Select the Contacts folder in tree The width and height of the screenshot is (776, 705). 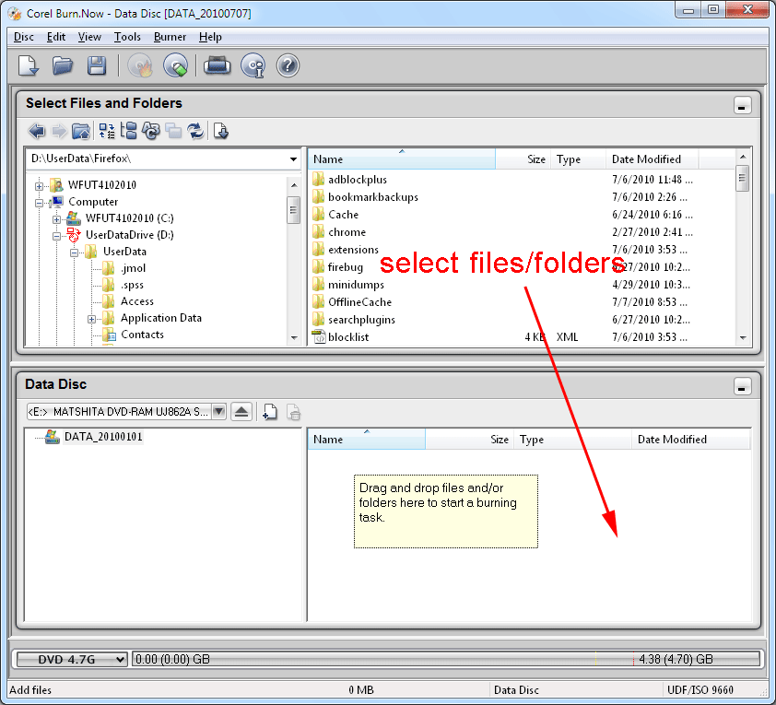point(142,335)
